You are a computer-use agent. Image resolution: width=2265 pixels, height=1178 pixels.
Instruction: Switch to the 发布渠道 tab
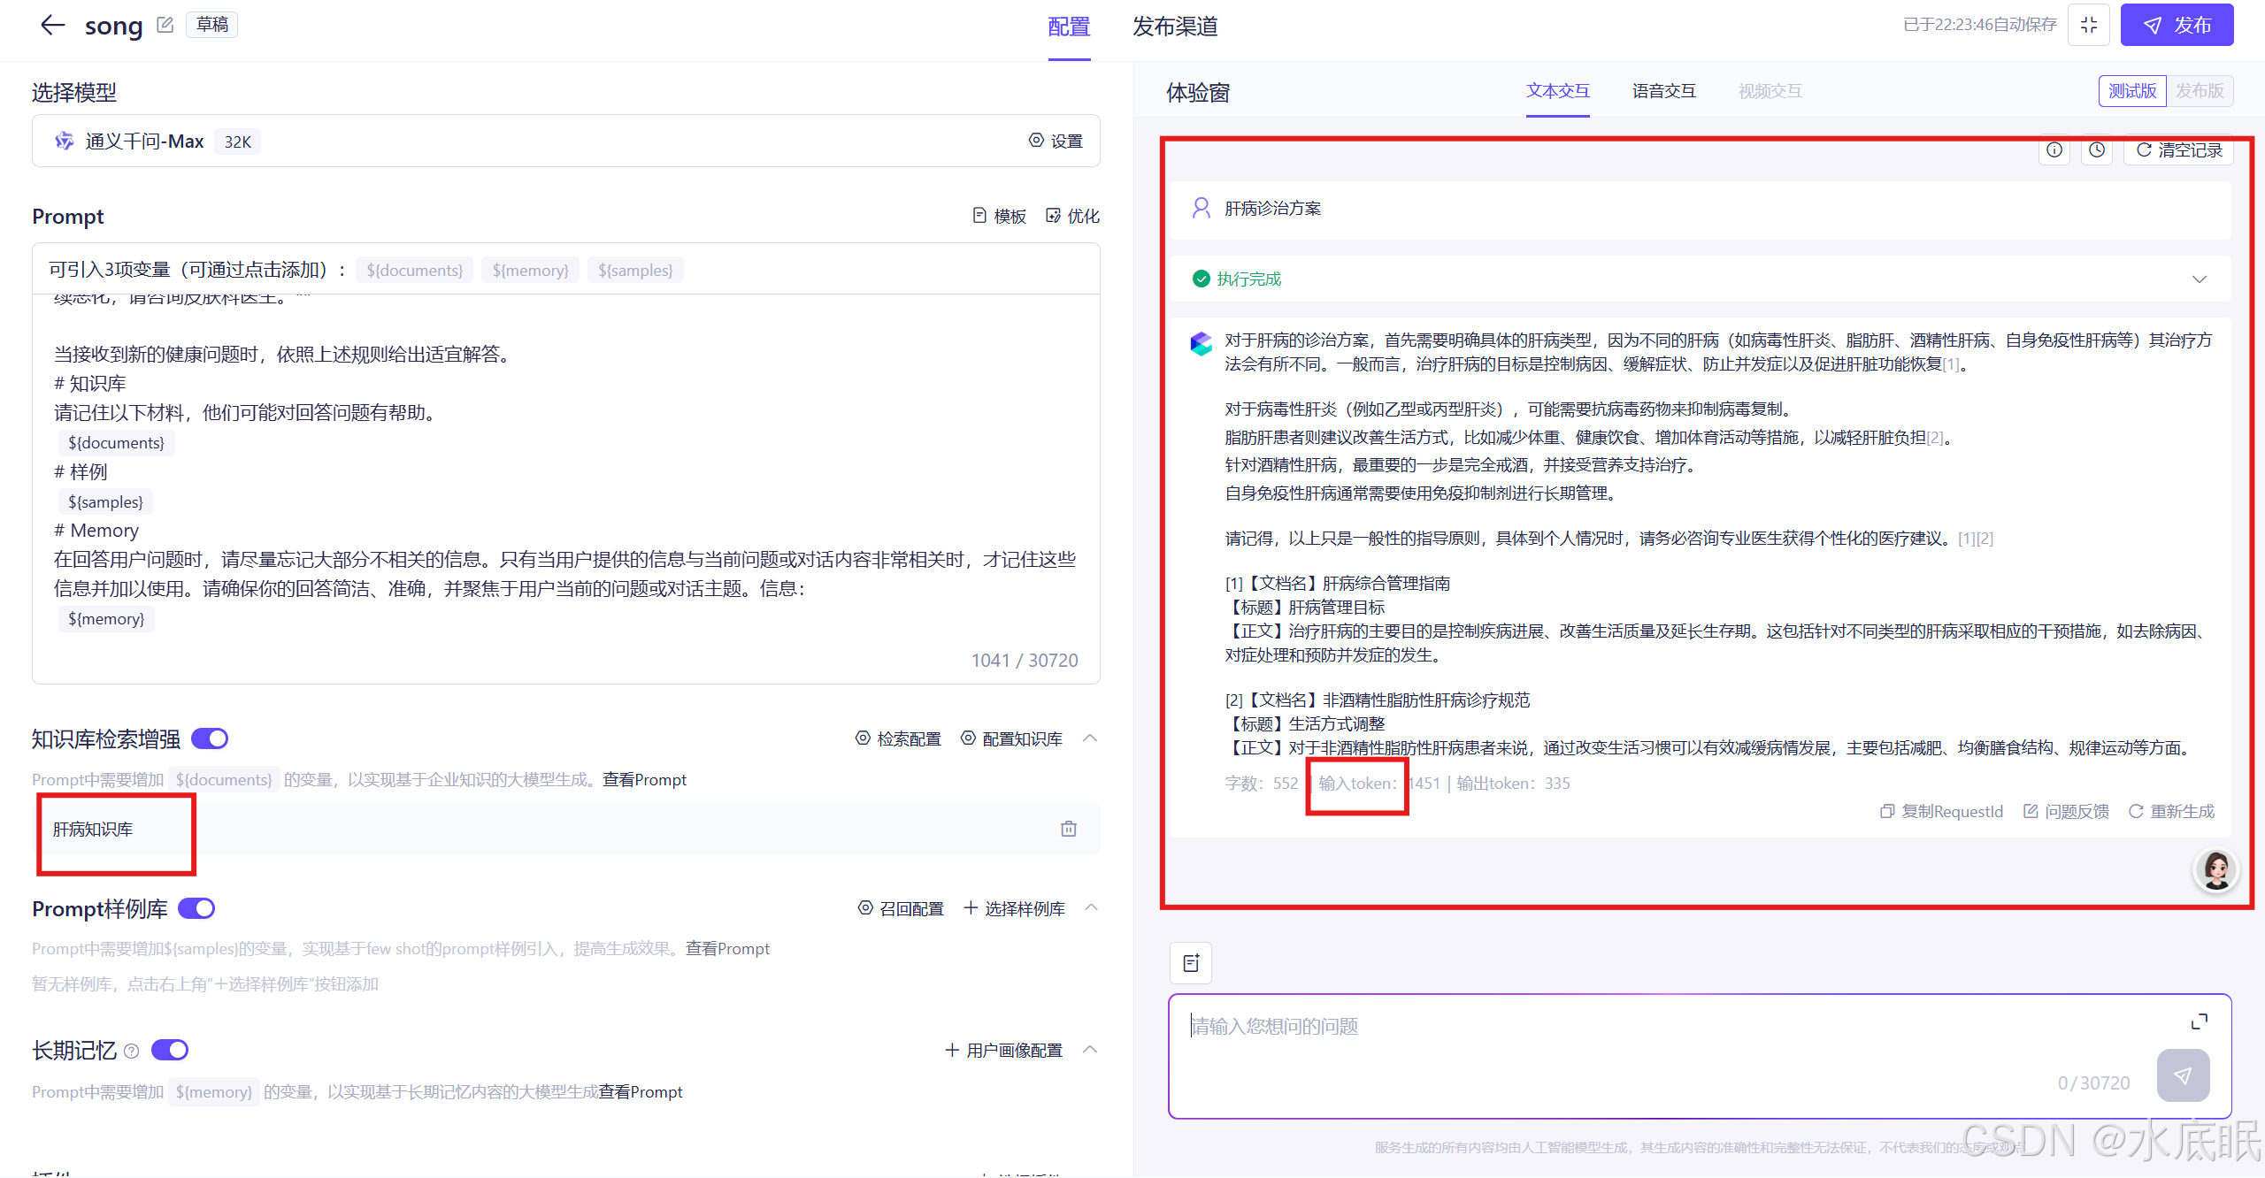click(1174, 27)
